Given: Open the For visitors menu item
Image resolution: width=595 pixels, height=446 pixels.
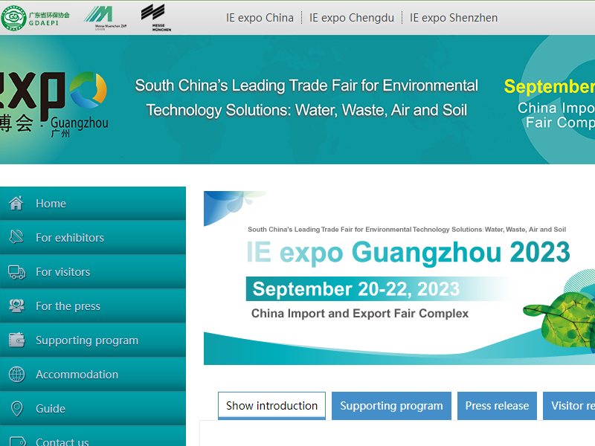Looking at the screenshot, I should 93,271.
